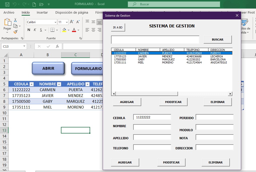Image resolution: width=256 pixels, height=172 pixels.
Task: Toggle center text alignment
Action: click(93, 30)
